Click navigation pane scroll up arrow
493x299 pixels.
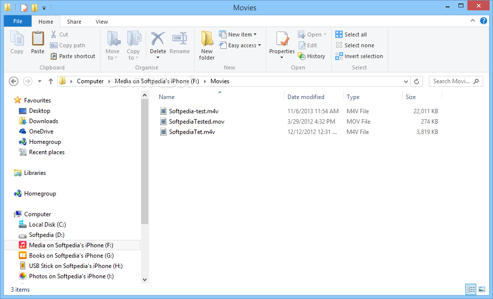pyautogui.click(x=144, y=95)
